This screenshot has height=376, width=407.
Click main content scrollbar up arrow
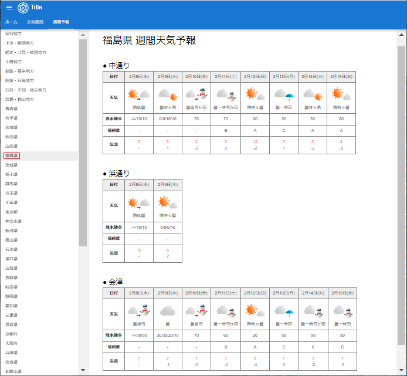pos(401,35)
